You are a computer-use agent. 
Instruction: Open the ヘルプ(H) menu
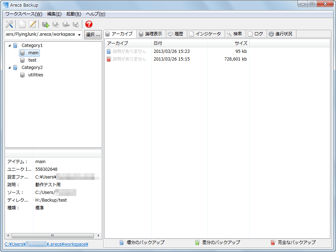click(x=96, y=14)
